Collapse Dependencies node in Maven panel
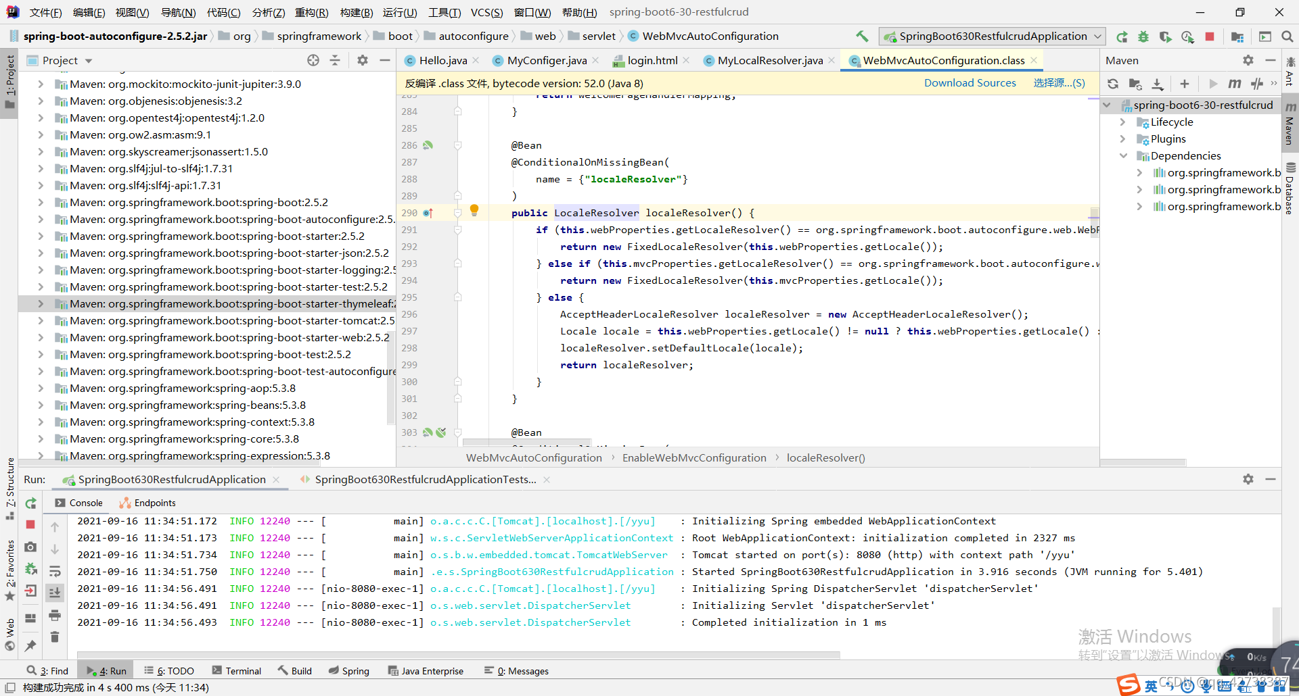Viewport: 1299px width, 696px height. tap(1123, 156)
